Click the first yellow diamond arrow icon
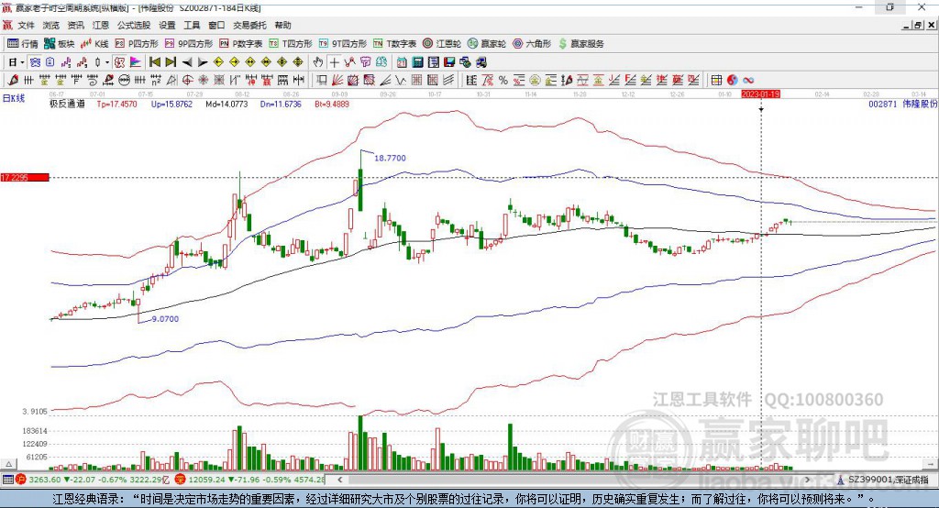Screen dimensions: 939x508 [218, 62]
